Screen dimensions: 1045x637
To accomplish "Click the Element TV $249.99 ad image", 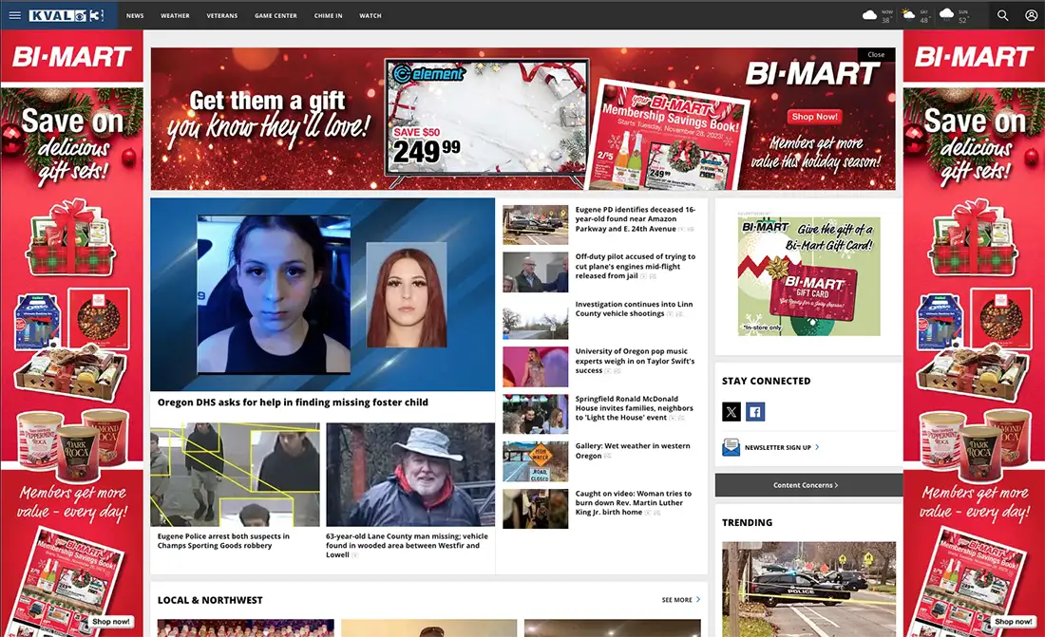I will (x=486, y=119).
